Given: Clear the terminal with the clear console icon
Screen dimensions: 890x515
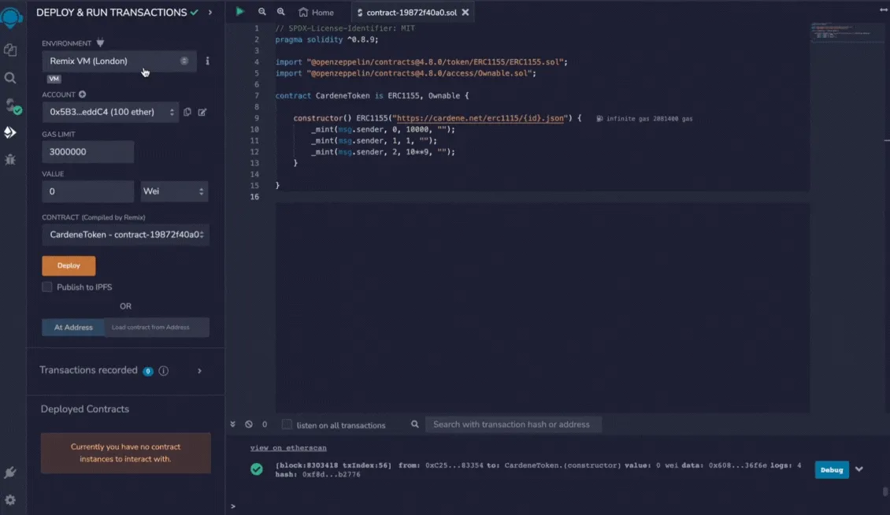Looking at the screenshot, I should pyautogui.click(x=249, y=424).
